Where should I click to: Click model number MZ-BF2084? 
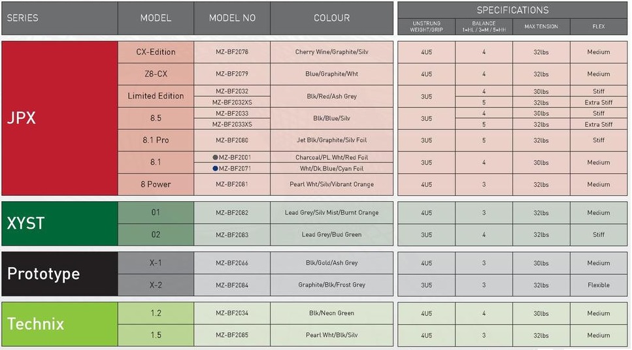coord(232,285)
